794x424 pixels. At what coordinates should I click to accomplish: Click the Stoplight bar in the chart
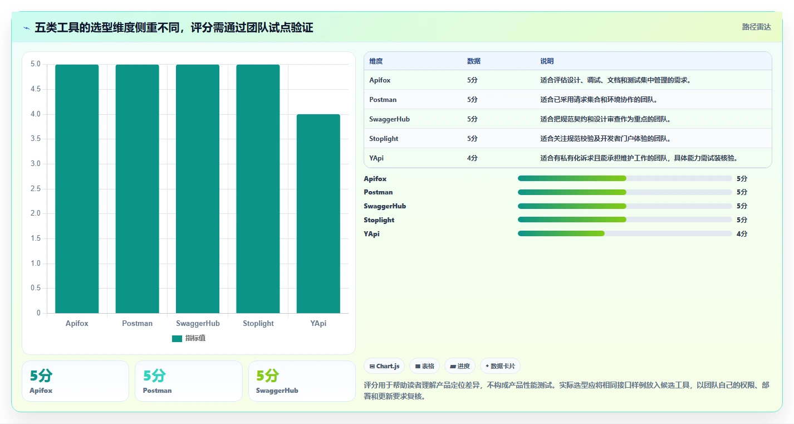click(x=258, y=189)
